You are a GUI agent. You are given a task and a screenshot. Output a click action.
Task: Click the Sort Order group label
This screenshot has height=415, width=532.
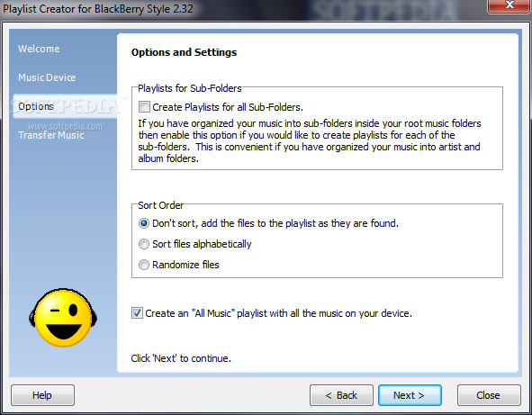pos(160,205)
